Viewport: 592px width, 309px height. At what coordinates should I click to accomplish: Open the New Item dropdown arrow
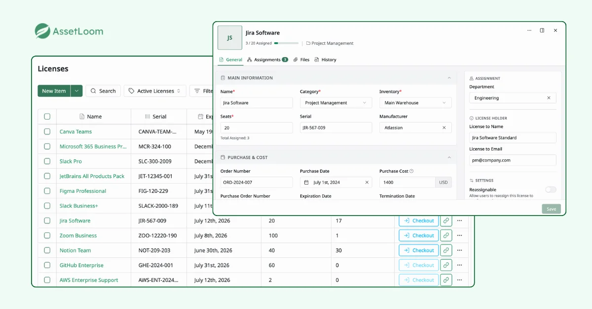76,91
